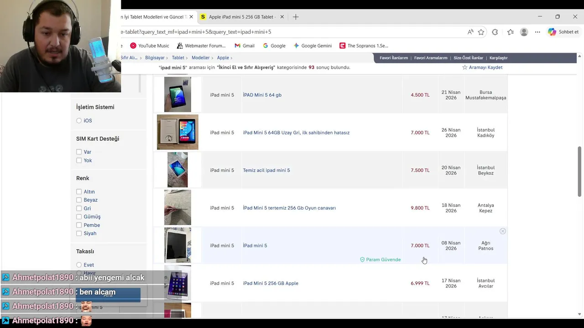Open Google bookmark
This screenshot has height=328, width=584.
(x=274, y=46)
